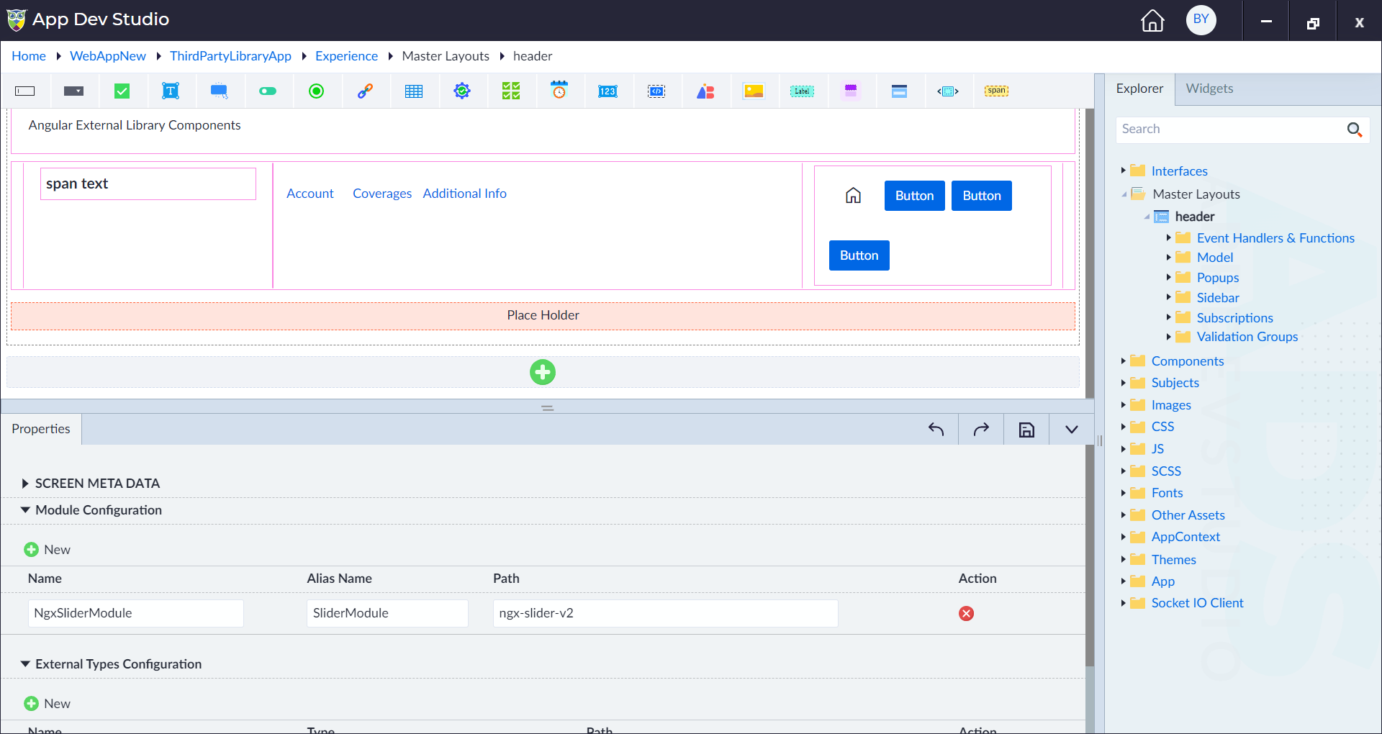Expand Event Handlers & Functions folder

[1168, 237]
